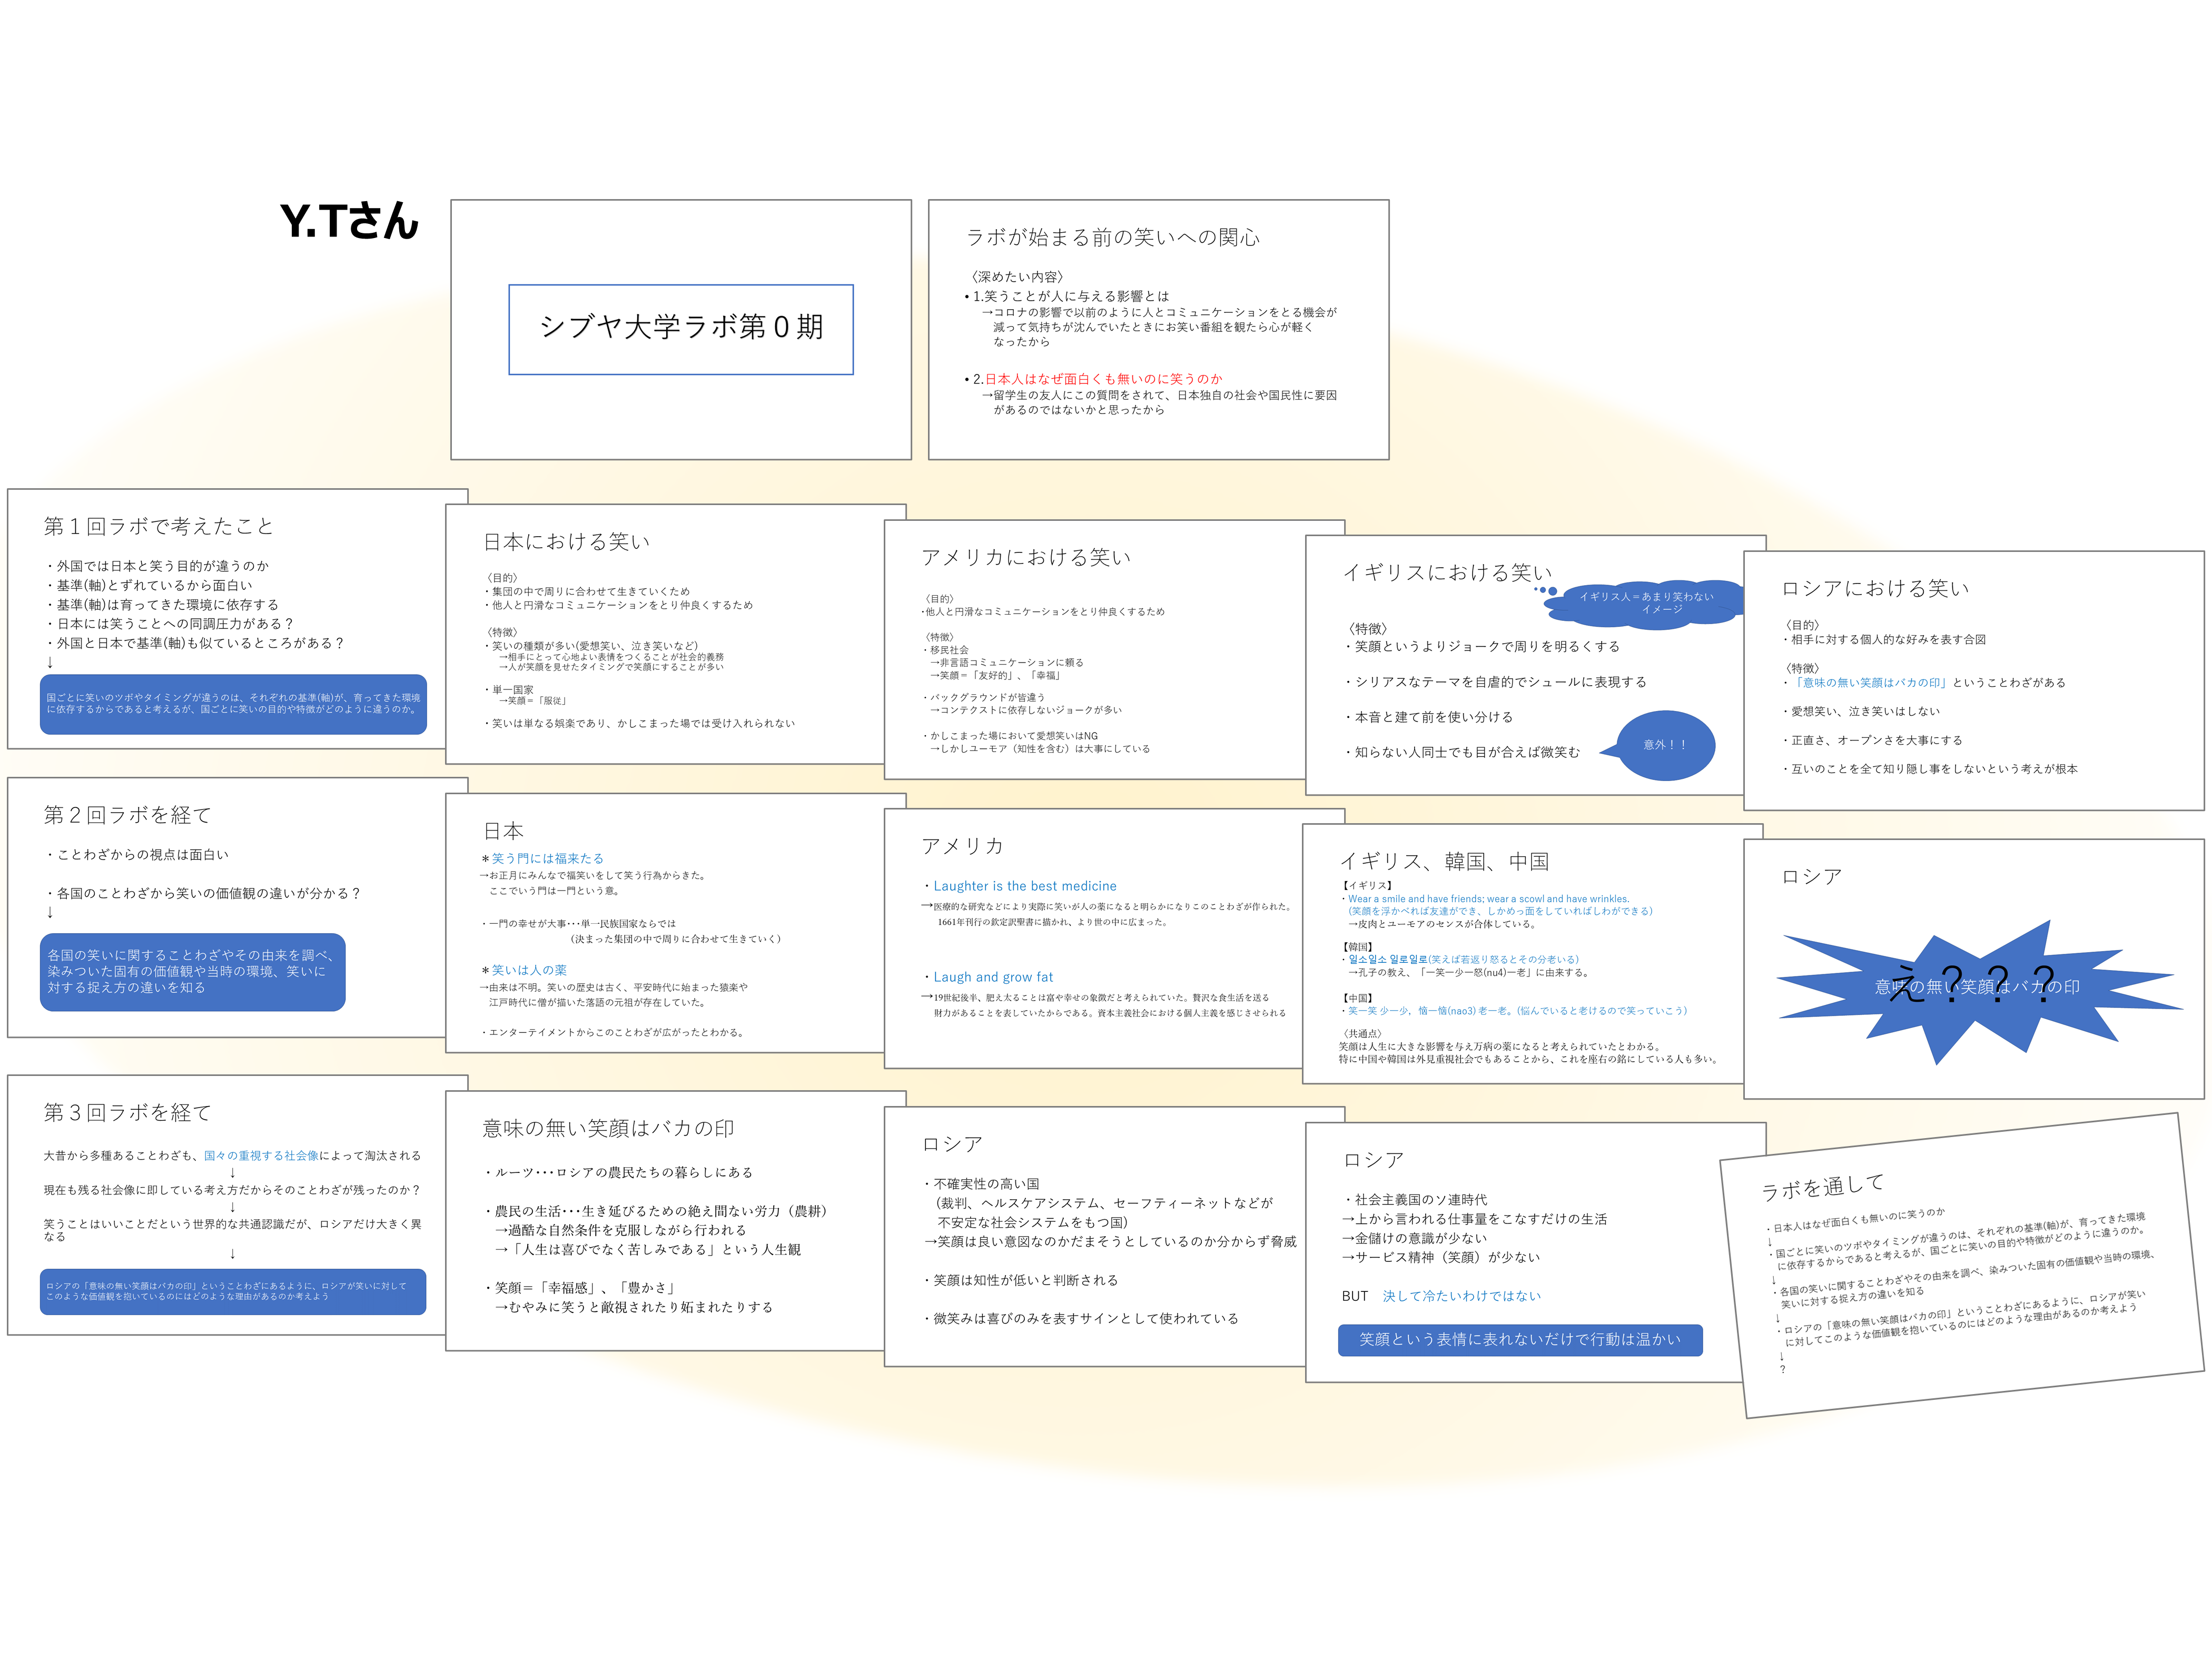
Task: Click the blue box '笑顔という表情に表れないだけで行動は温かい'
Action: click(1520, 1340)
